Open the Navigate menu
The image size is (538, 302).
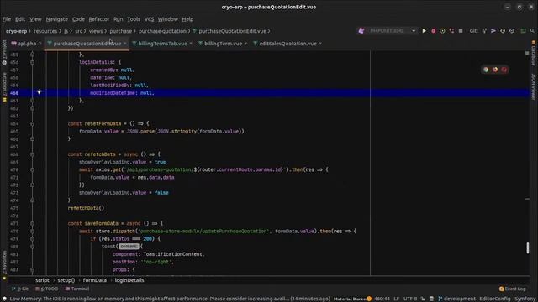coord(57,19)
